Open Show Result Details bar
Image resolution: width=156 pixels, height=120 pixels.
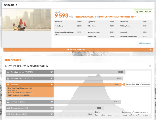point(78,50)
